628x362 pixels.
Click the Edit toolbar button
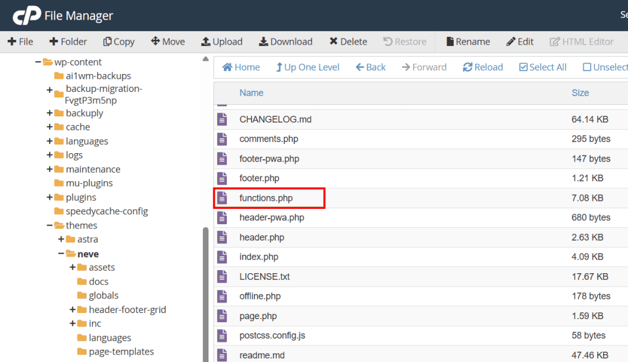tap(520, 42)
